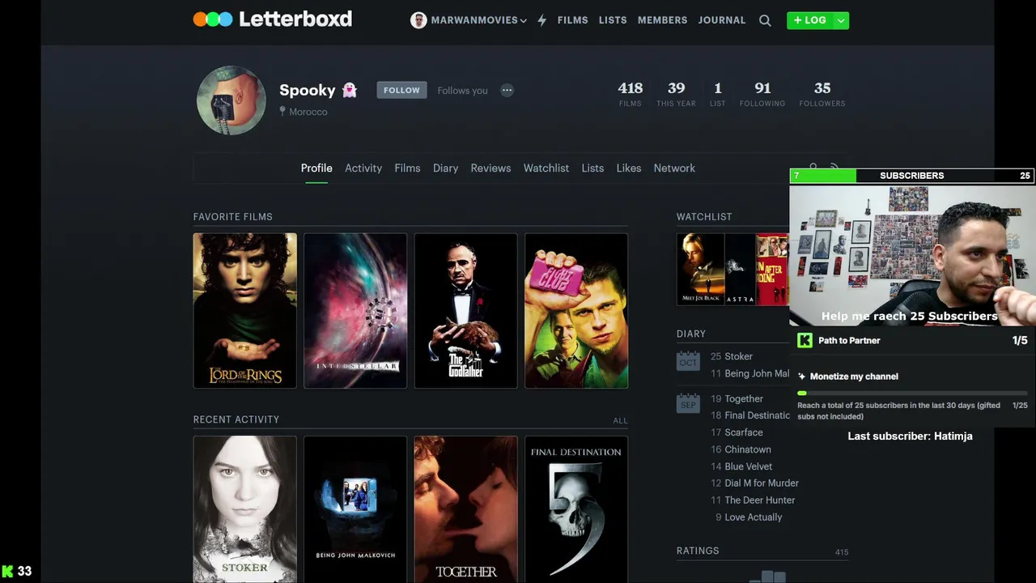The height and width of the screenshot is (583, 1036).
Task: Switch to the Diary tab
Action: (x=445, y=168)
